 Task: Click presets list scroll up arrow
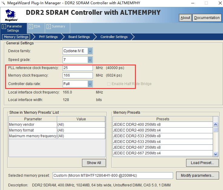tap(216, 125)
